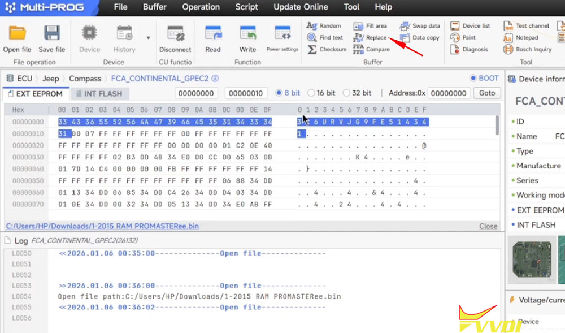This screenshot has height=333, width=565.
Task: Select the 16 bit radio button
Action: point(310,93)
